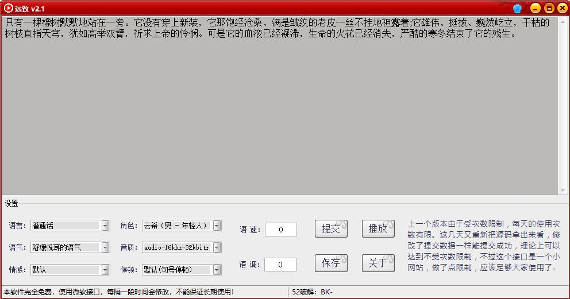The image size is (570, 299).
Task: Click the 52破解 status bar text
Action: point(312,292)
